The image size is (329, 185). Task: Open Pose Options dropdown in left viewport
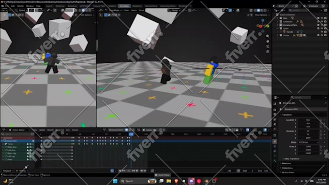[87, 15]
